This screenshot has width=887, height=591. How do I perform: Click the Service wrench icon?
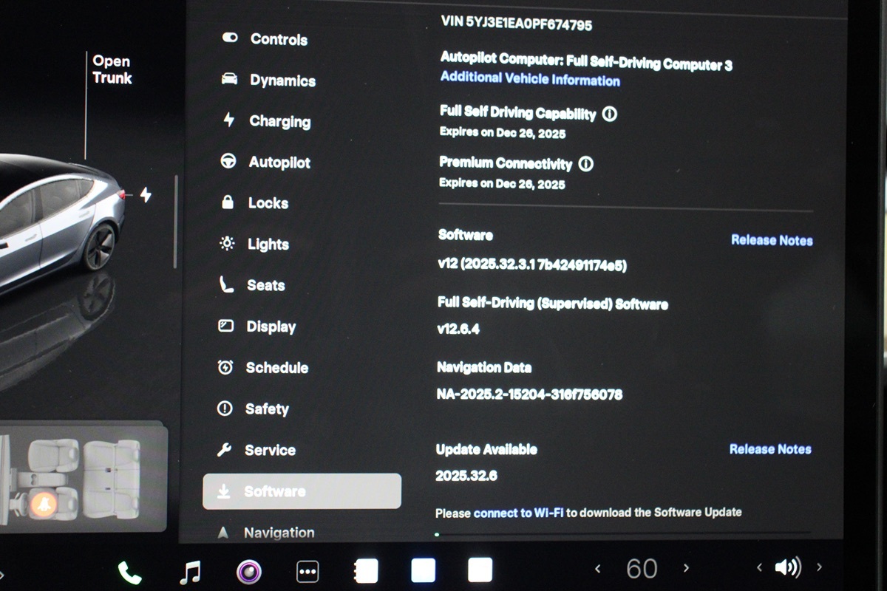click(224, 449)
